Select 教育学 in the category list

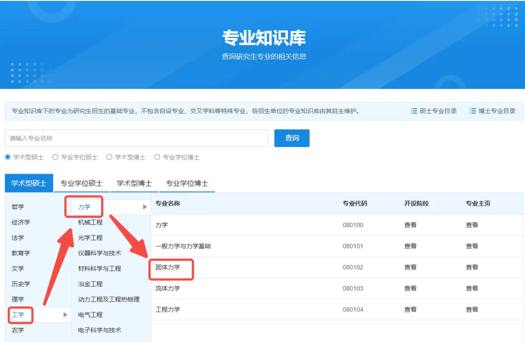tap(21, 253)
